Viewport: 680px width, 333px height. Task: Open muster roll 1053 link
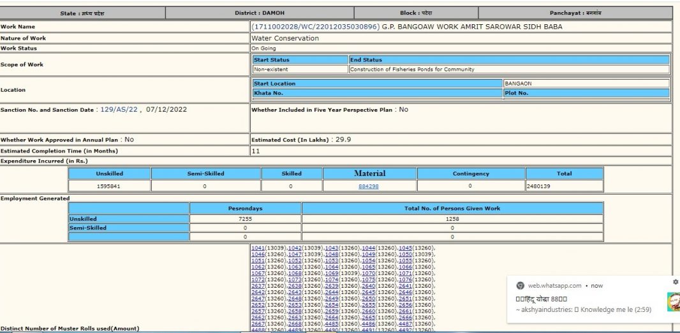tap(331, 260)
